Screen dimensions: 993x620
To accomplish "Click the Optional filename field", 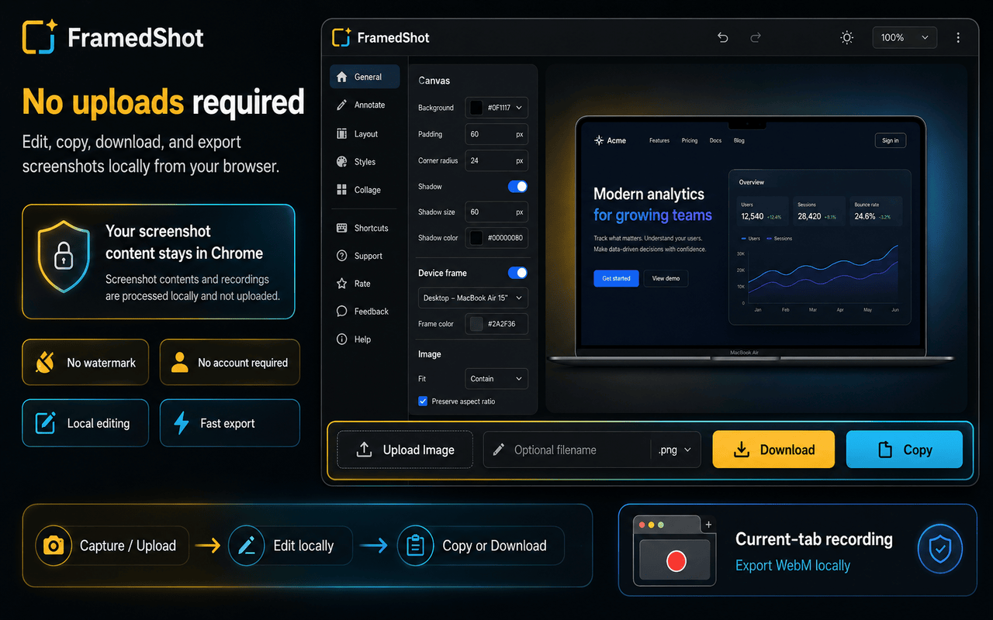I will [566, 449].
